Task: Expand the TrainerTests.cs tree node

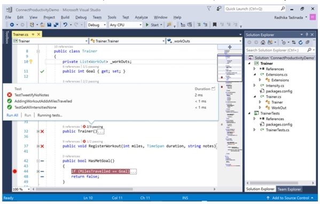Action: 254,130
